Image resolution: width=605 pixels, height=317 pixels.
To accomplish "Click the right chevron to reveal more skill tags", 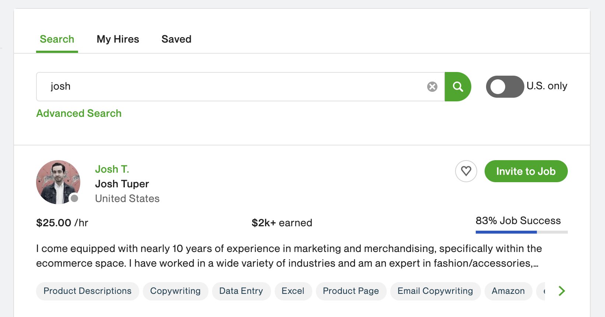I will tap(561, 291).
